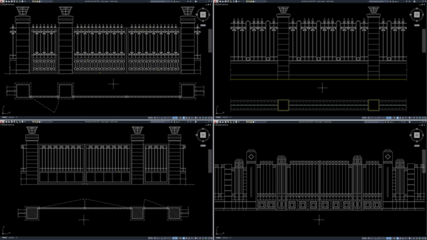This screenshot has width=427, height=240.
Task: Click the ViewCube in the hatched-pier swing gate window
Action: tap(203, 135)
